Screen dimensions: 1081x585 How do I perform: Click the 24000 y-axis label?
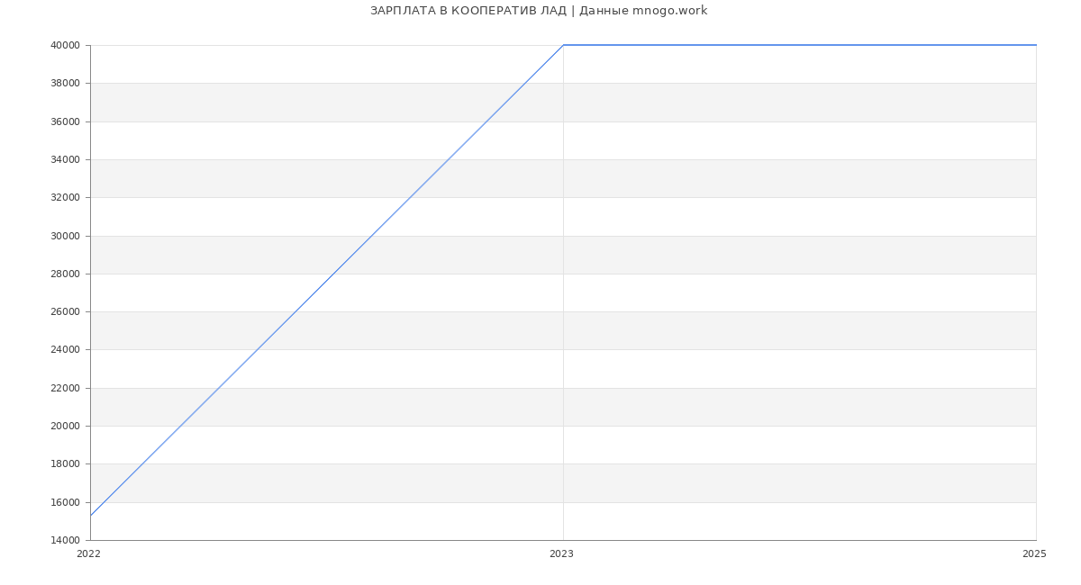click(x=65, y=350)
